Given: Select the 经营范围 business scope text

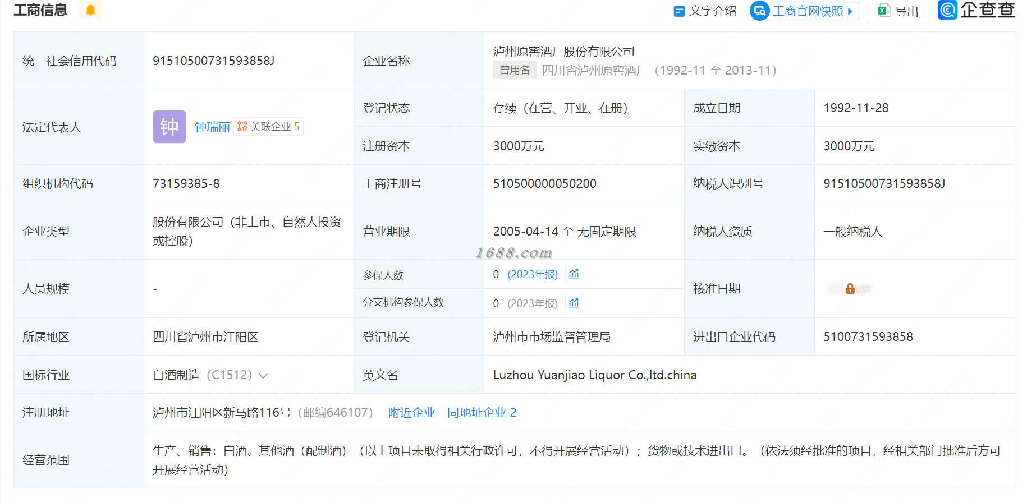Looking at the screenshot, I should pyautogui.click(x=577, y=460).
